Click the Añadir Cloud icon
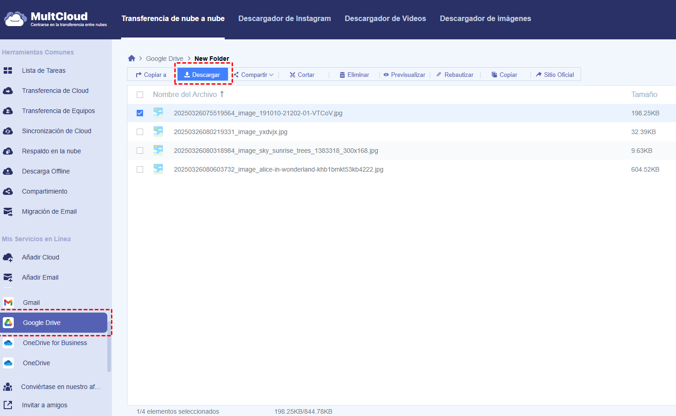The width and height of the screenshot is (676, 416). coord(8,257)
